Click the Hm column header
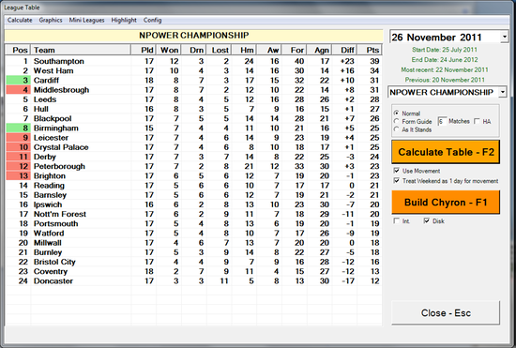This screenshot has width=516, height=348. 244,50
